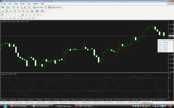Expand the templates dropdown arrow
The width and height of the screenshot is (174, 108).
coord(44,11)
